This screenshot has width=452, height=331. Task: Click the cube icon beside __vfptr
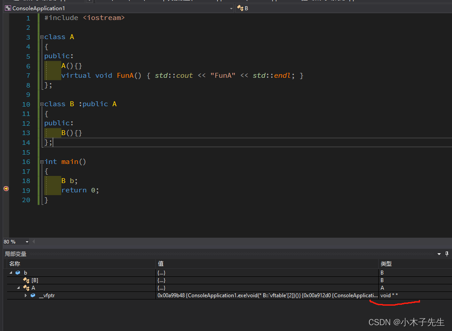(33, 295)
